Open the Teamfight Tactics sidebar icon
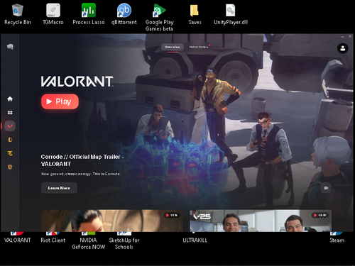The width and height of the screenshot is (355, 266). 10,153
